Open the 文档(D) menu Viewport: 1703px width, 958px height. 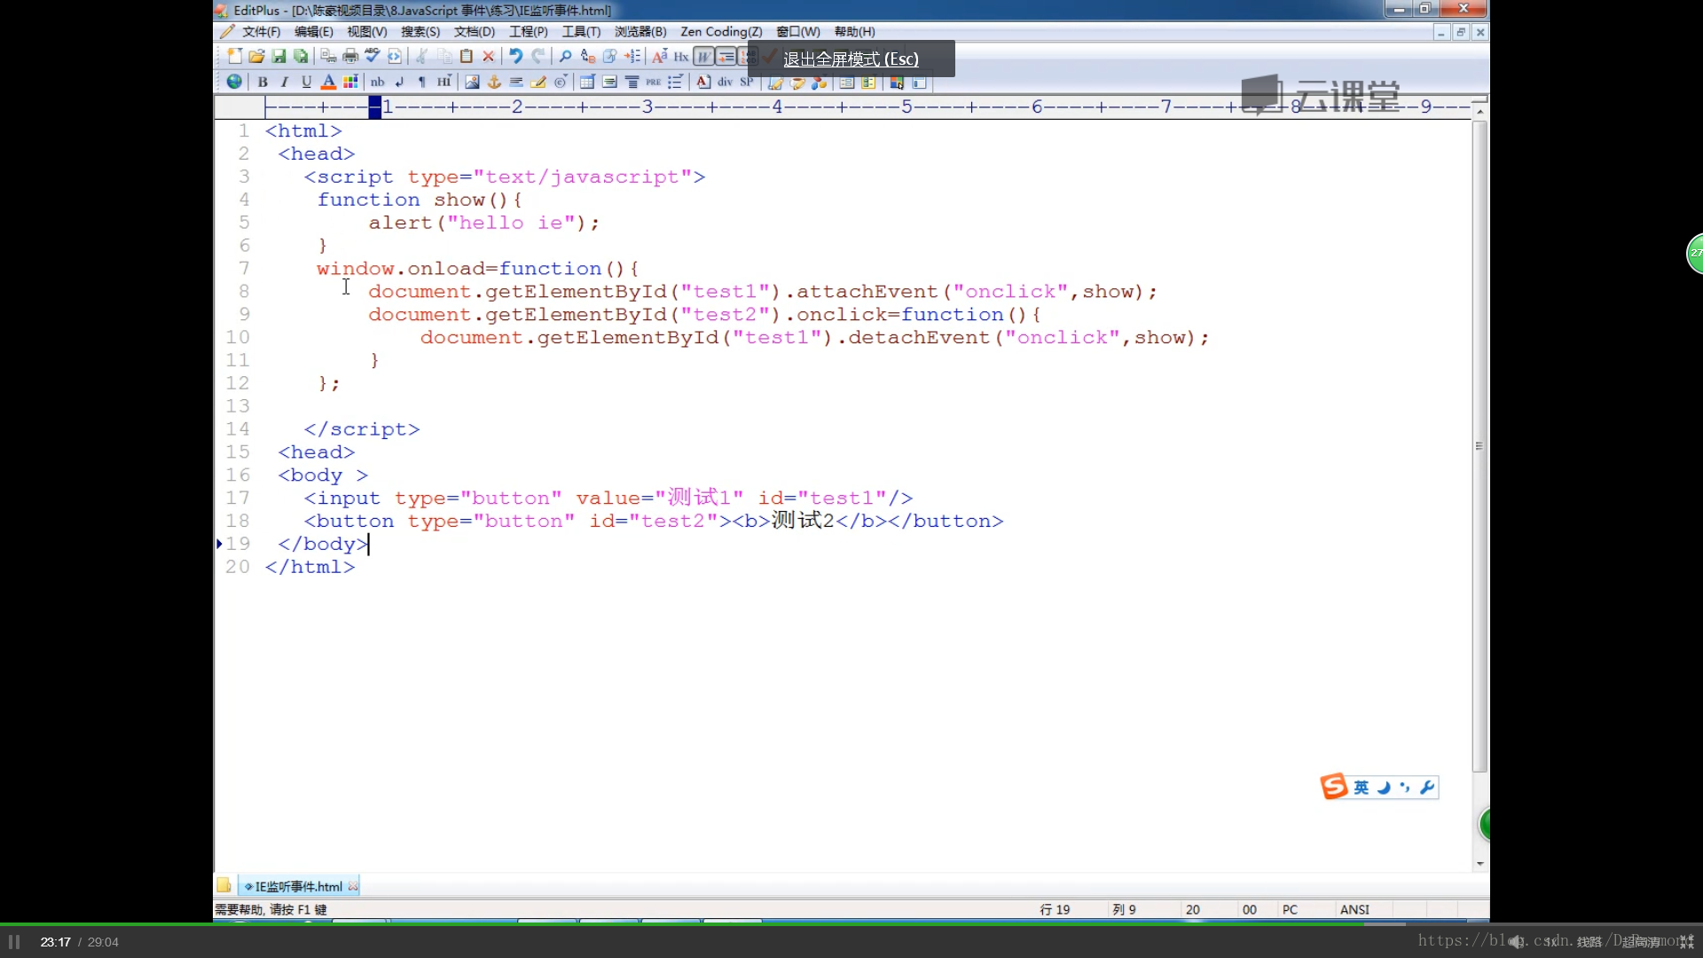point(475,32)
